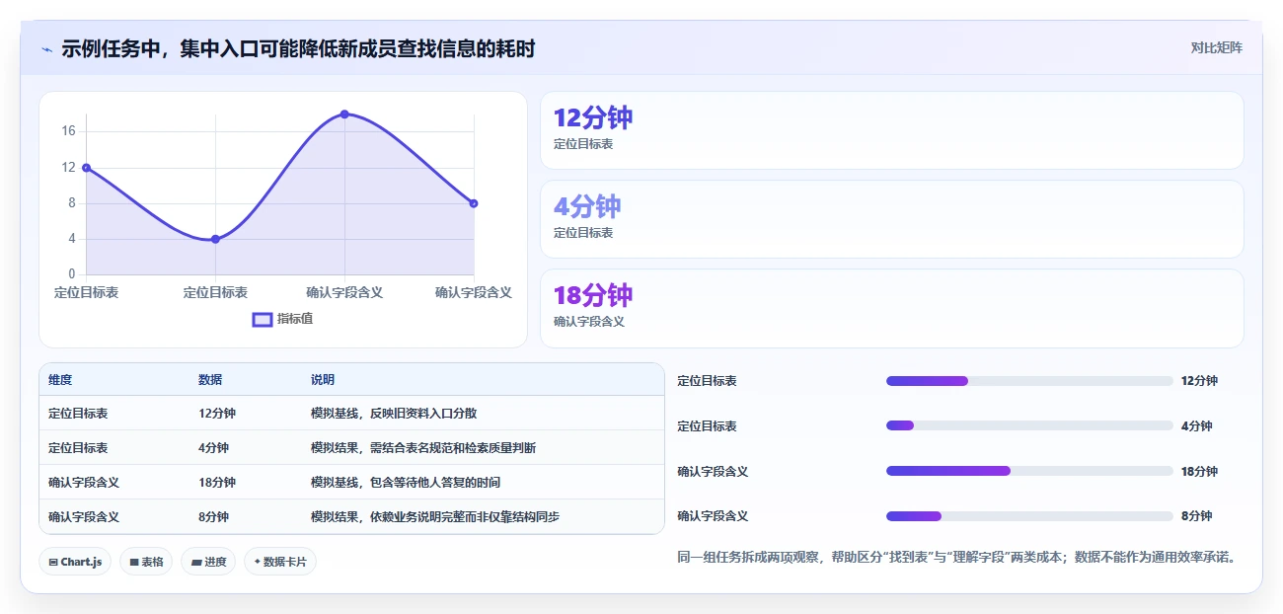Viewport: 1283px width, 614px height.
Task: Click the last chart data point at value 8
Action: (474, 203)
